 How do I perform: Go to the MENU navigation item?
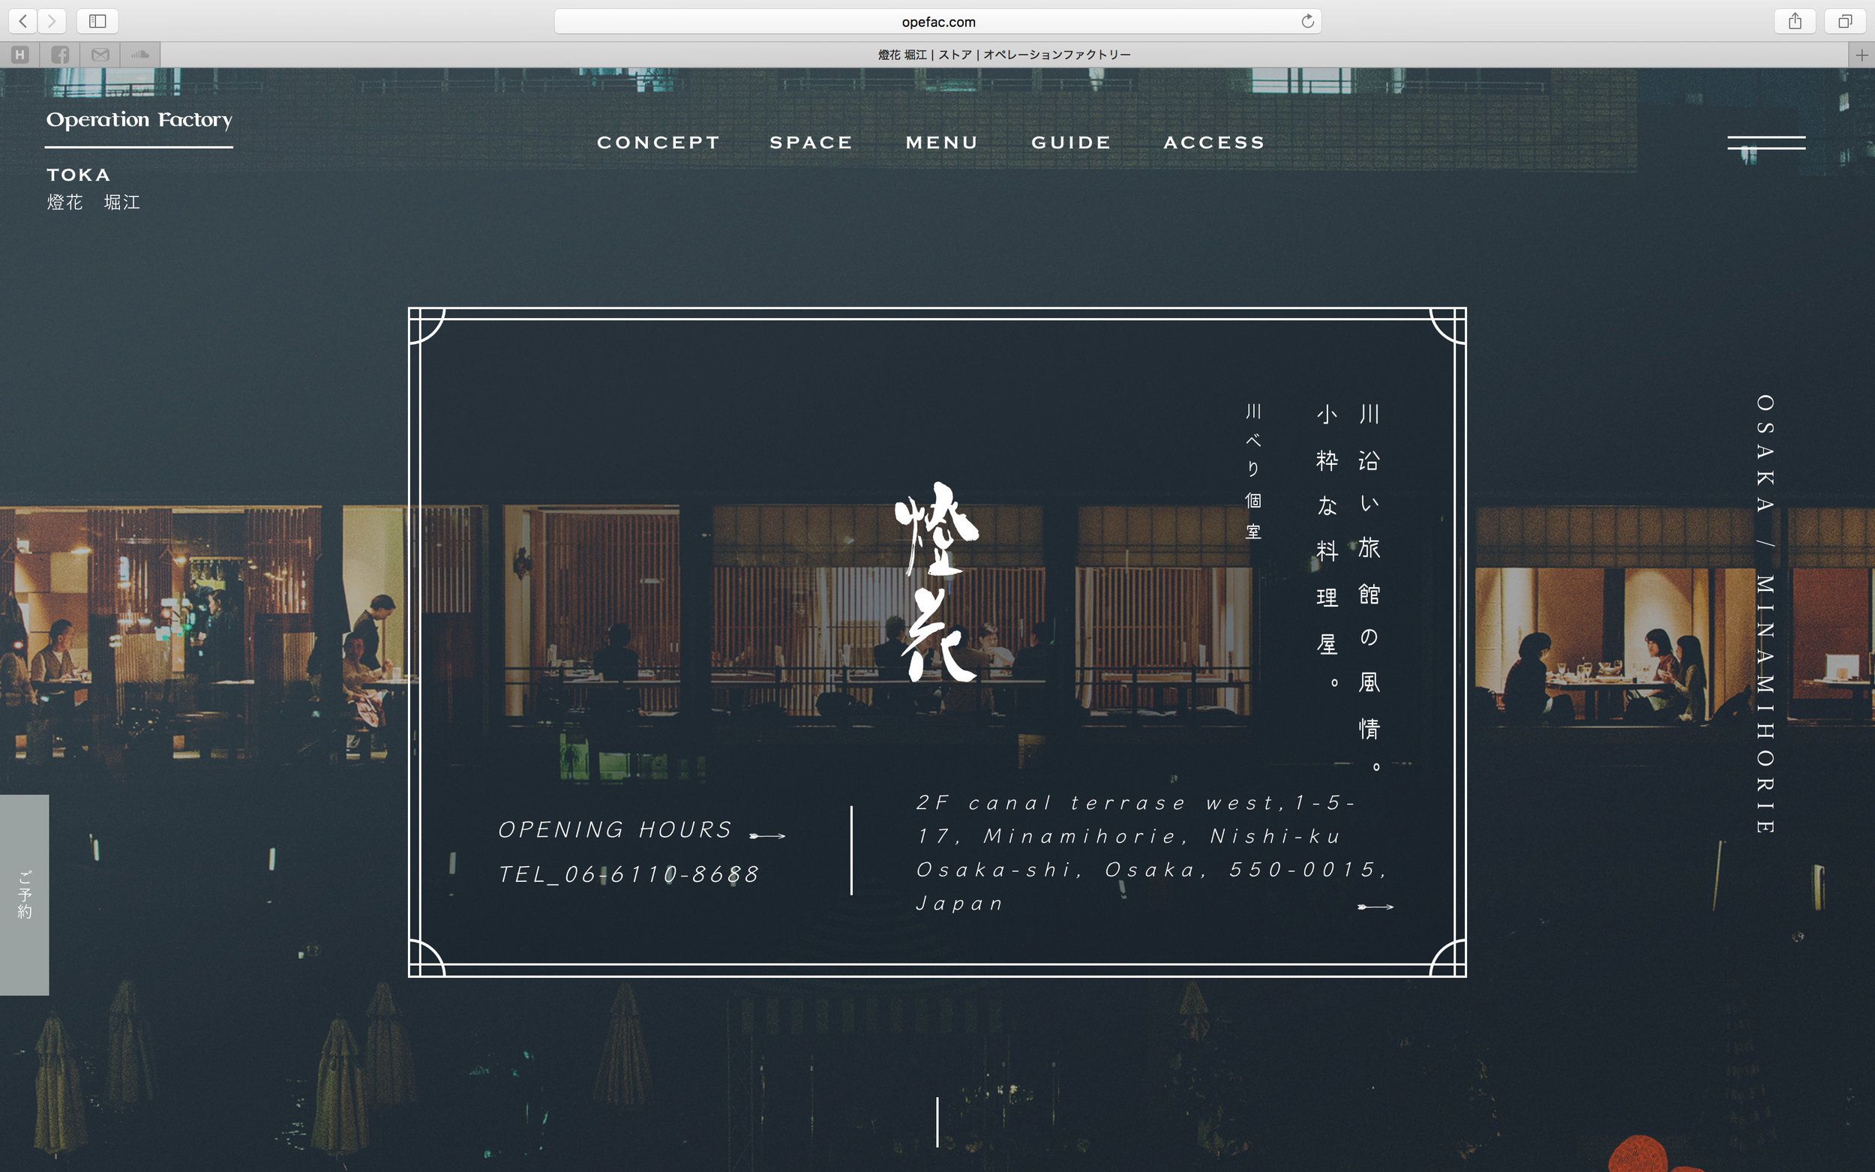point(942,142)
